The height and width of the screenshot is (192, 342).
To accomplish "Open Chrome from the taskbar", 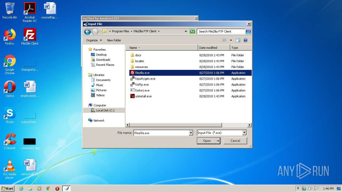I will tap(48, 189).
